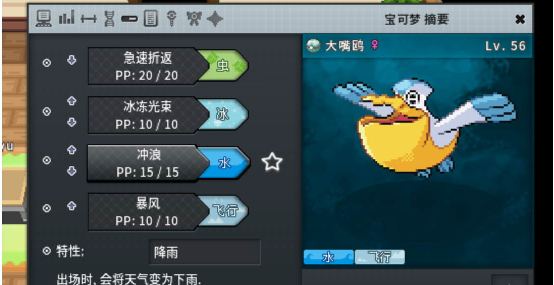The height and width of the screenshot is (285, 554).
Task: Select the key pin icon
Action: pos(172,19)
